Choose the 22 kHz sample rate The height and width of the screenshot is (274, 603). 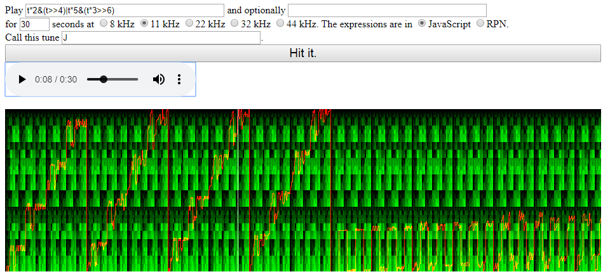(x=189, y=23)
